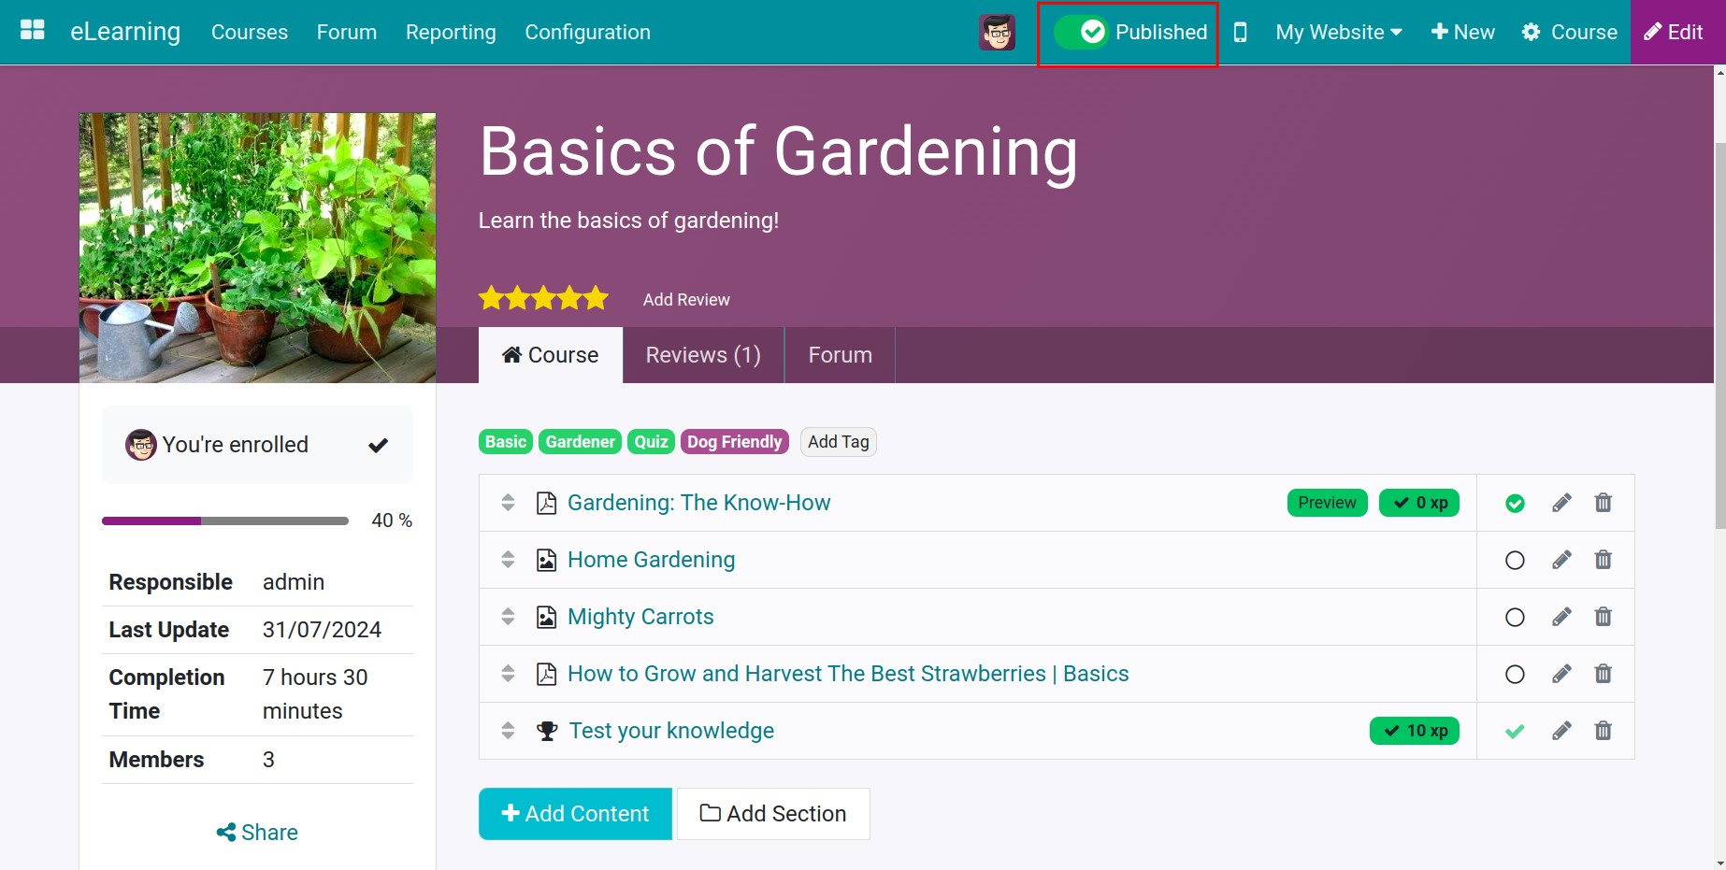Click the Add Section button
The width and height of the screenshot is (1726, 870).
773,814
